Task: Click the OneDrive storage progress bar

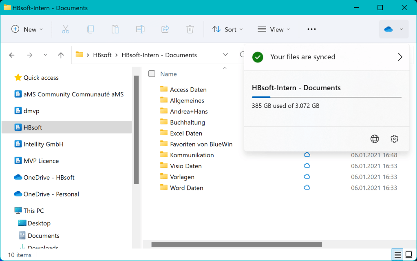Action: [326, 97]
